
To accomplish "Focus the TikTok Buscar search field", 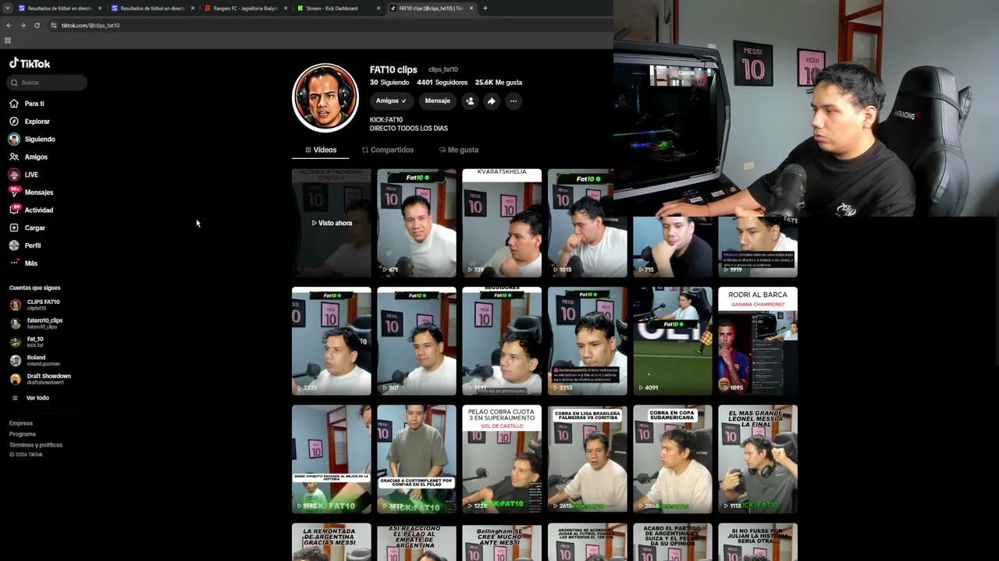I will 48,83.
